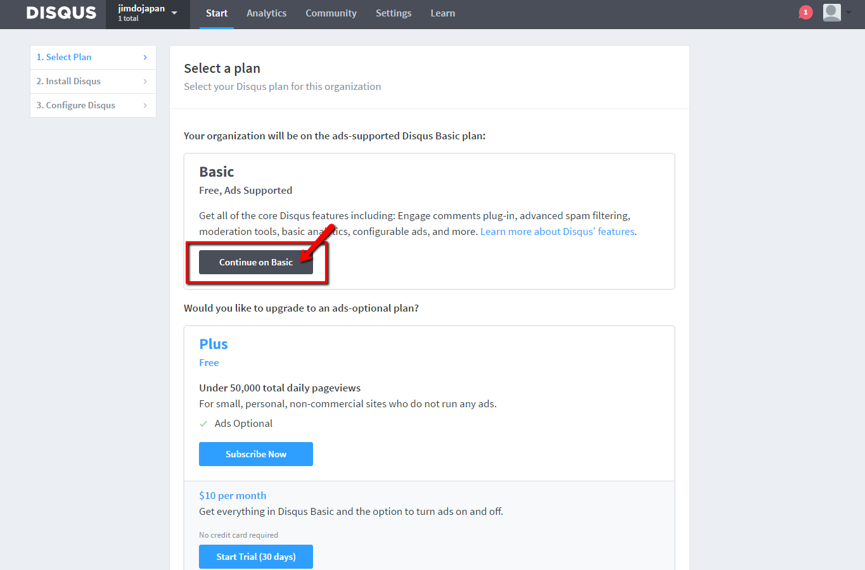Select the Install Disqus sidebar step
This screenshot has height=570, width=865.
[68, 81]
